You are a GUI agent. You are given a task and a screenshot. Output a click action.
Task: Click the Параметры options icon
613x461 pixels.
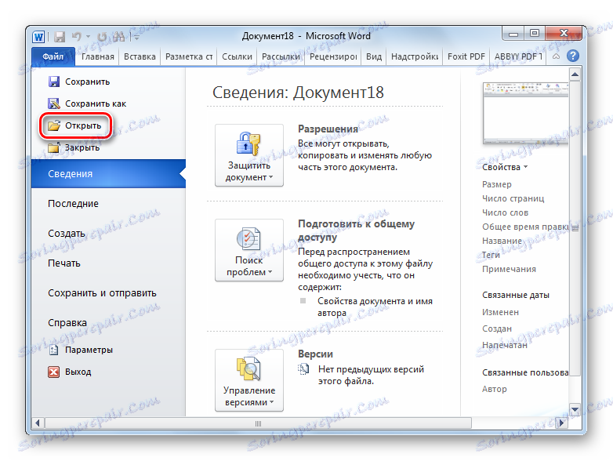pos(53,350)
